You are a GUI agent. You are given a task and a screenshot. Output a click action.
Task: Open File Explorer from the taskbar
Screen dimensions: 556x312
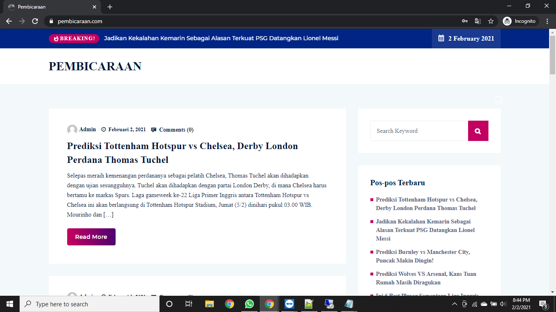[x=209, y=304]
